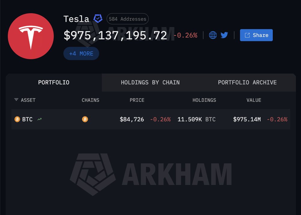Switch to the Portfolio tab

[54, 83]
